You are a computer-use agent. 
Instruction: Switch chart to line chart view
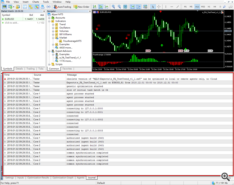tap(107, 7)
